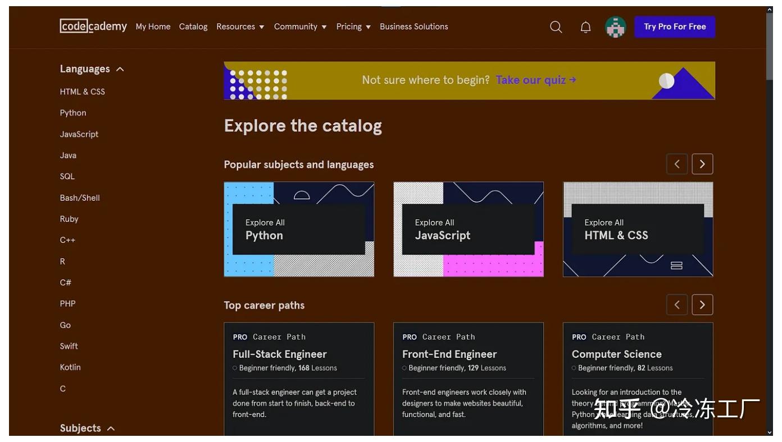The height and width of the screenshot is (442, 782).
Task: Open the search icon in the header
Action: [556, 27]
